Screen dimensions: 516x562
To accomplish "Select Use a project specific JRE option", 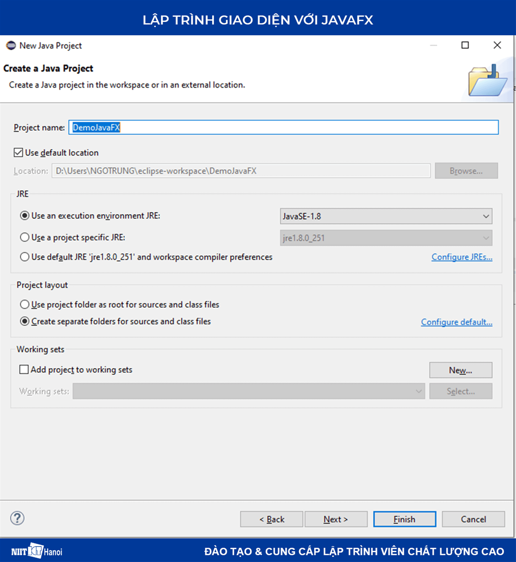I will pos(25,237).
